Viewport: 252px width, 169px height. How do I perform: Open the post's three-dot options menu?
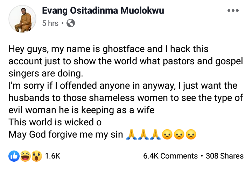(x=233, y=11)
